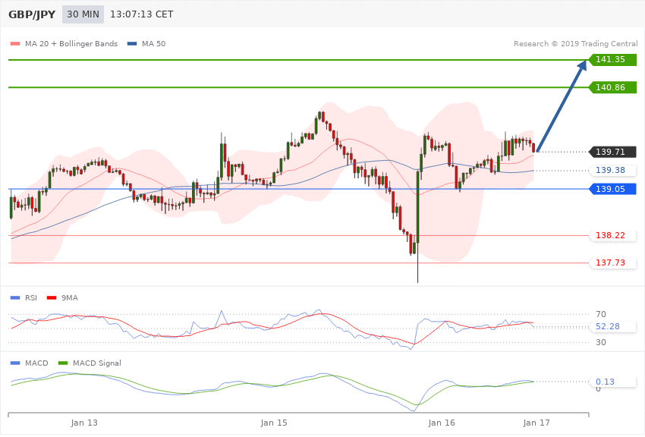Click the MA 20 + Bollinger Bands legend swatch
This screenshot has height=437, width=645.
pyautogui.click(x=15, y=43)
